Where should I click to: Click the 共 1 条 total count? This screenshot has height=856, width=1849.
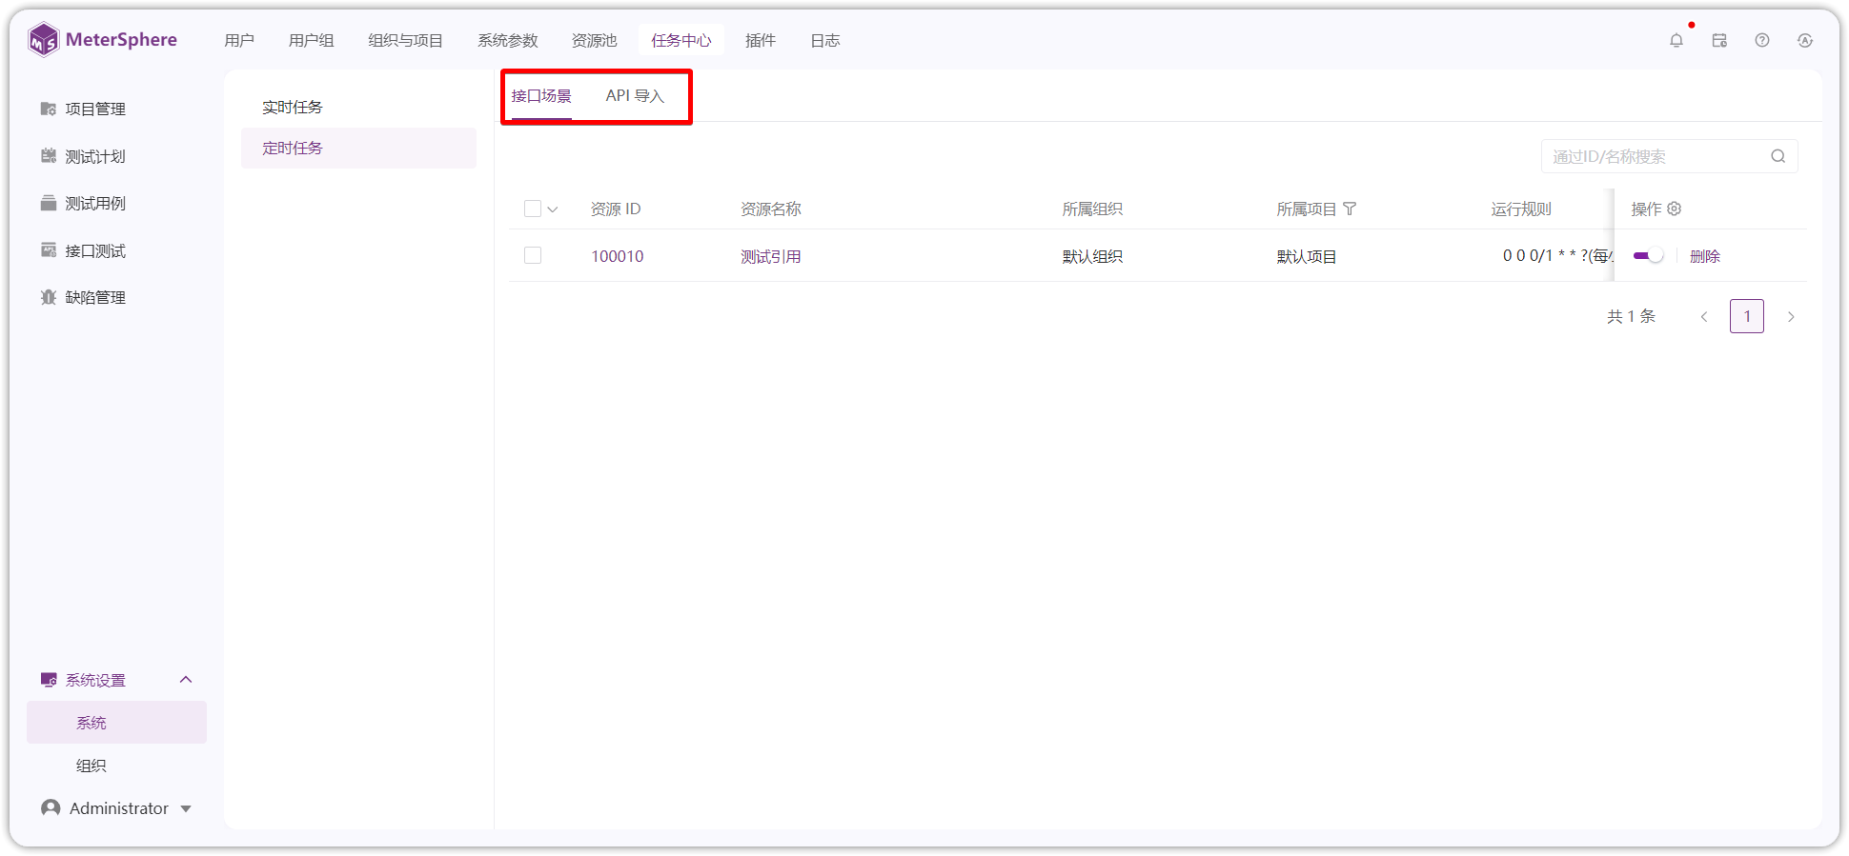(1631, 316)
